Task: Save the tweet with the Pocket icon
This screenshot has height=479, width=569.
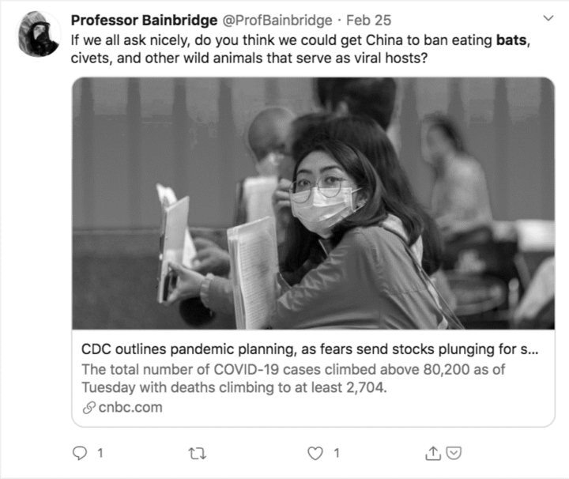Action: 454,453
